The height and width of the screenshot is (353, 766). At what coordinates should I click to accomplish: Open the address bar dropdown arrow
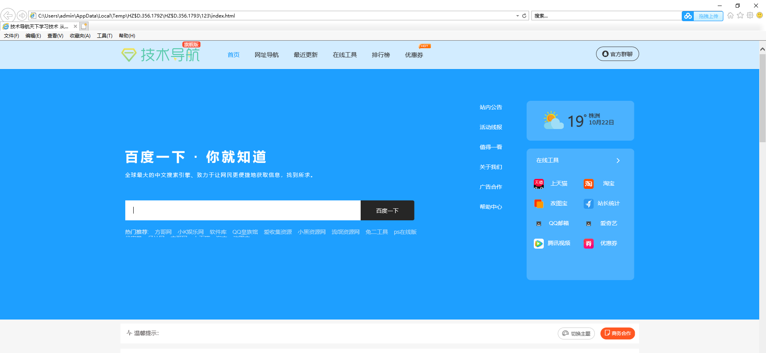tap(517, 16)
